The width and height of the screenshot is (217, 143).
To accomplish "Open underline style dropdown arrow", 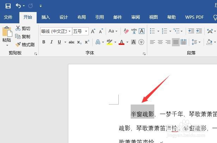I will click(65, 42).
